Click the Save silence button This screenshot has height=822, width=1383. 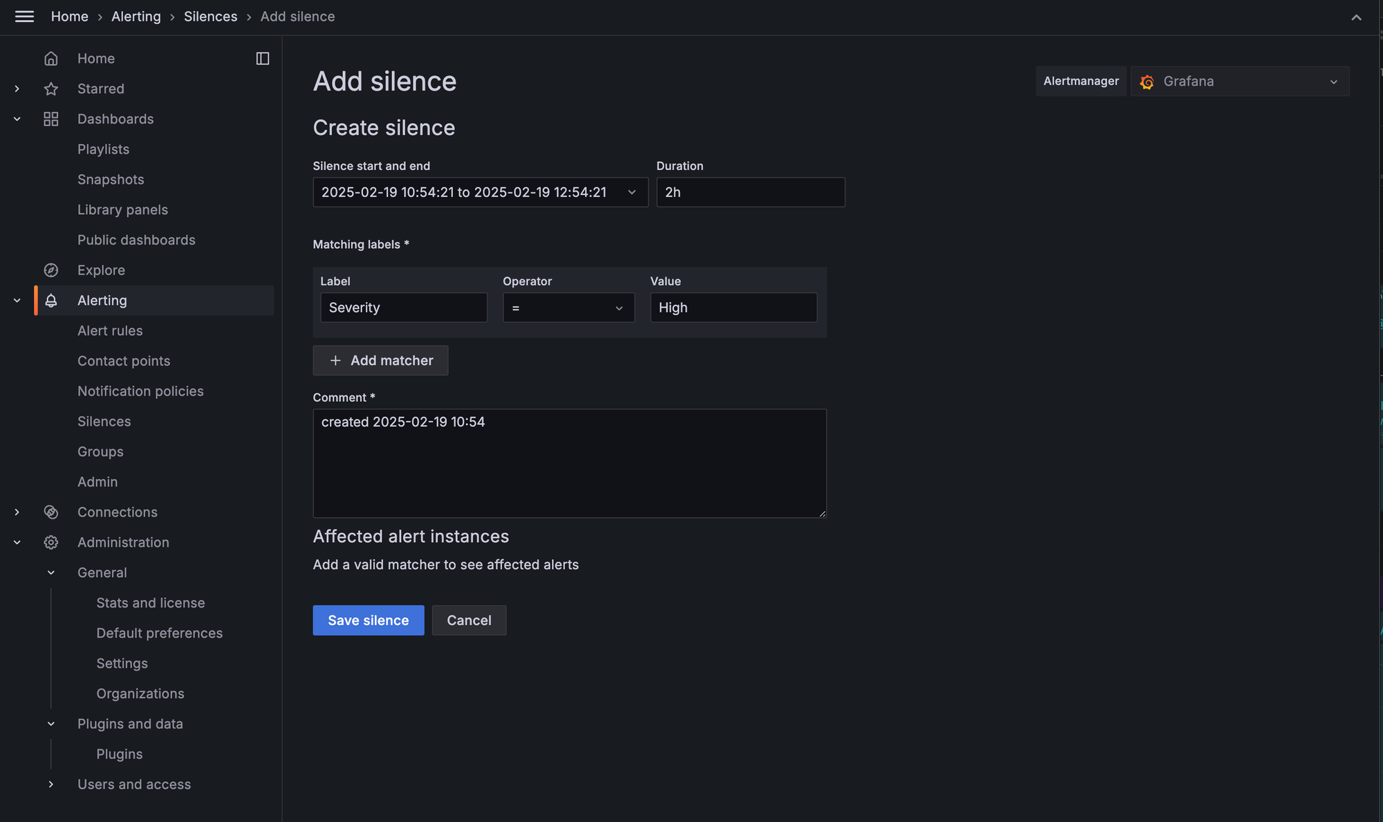[368, 620]
